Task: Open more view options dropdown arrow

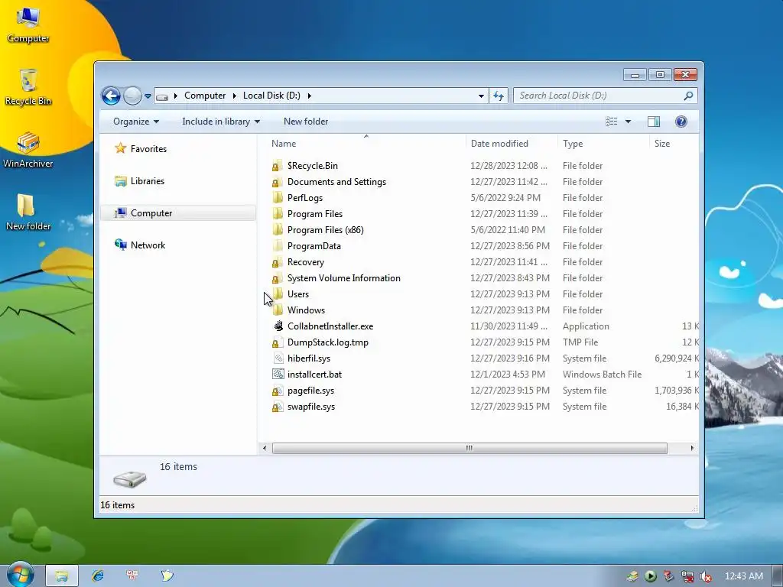Action: point(629,122)
